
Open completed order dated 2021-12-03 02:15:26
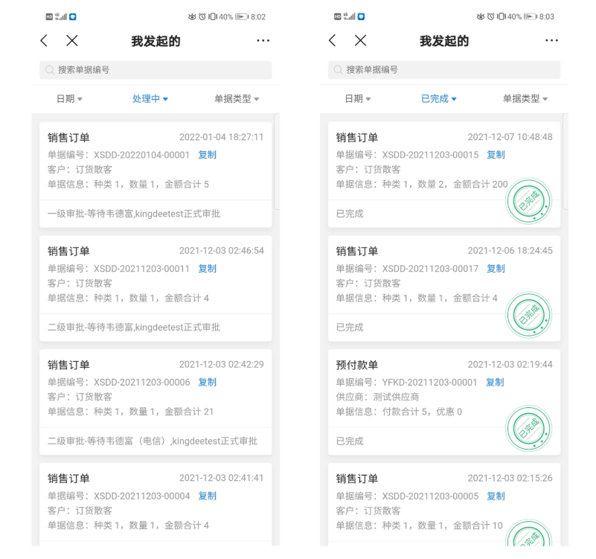point(444,505)
